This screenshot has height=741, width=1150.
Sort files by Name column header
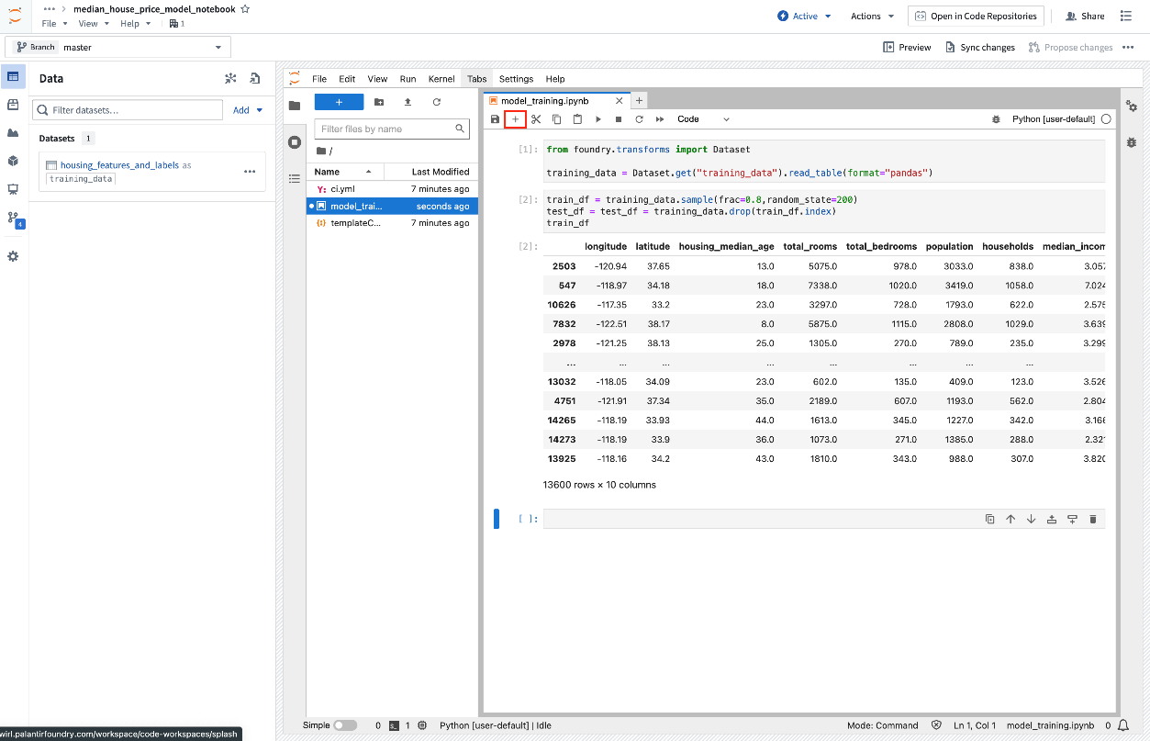click(x=345, y=172)
